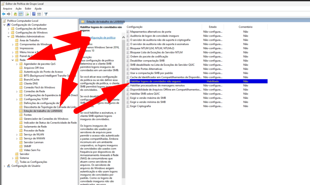The image size is (310, 185).
Task: Open the Arquivo menu
Action: click(7, 9)
